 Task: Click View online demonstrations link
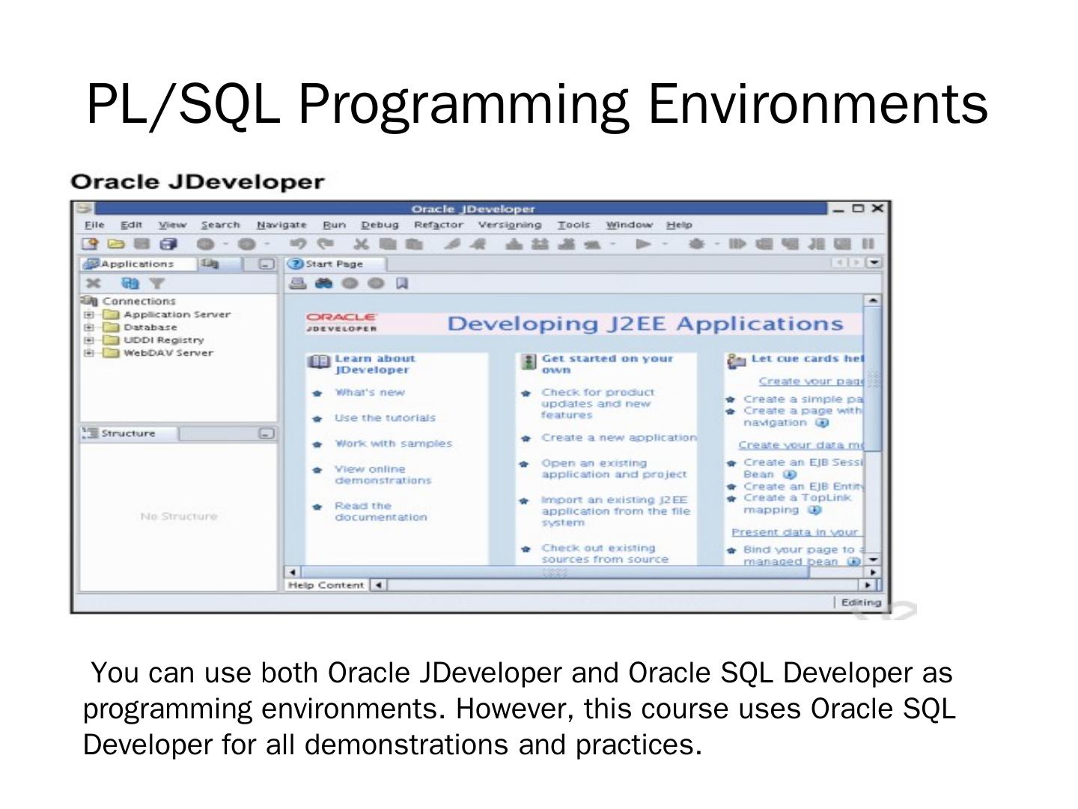[383, 475]
